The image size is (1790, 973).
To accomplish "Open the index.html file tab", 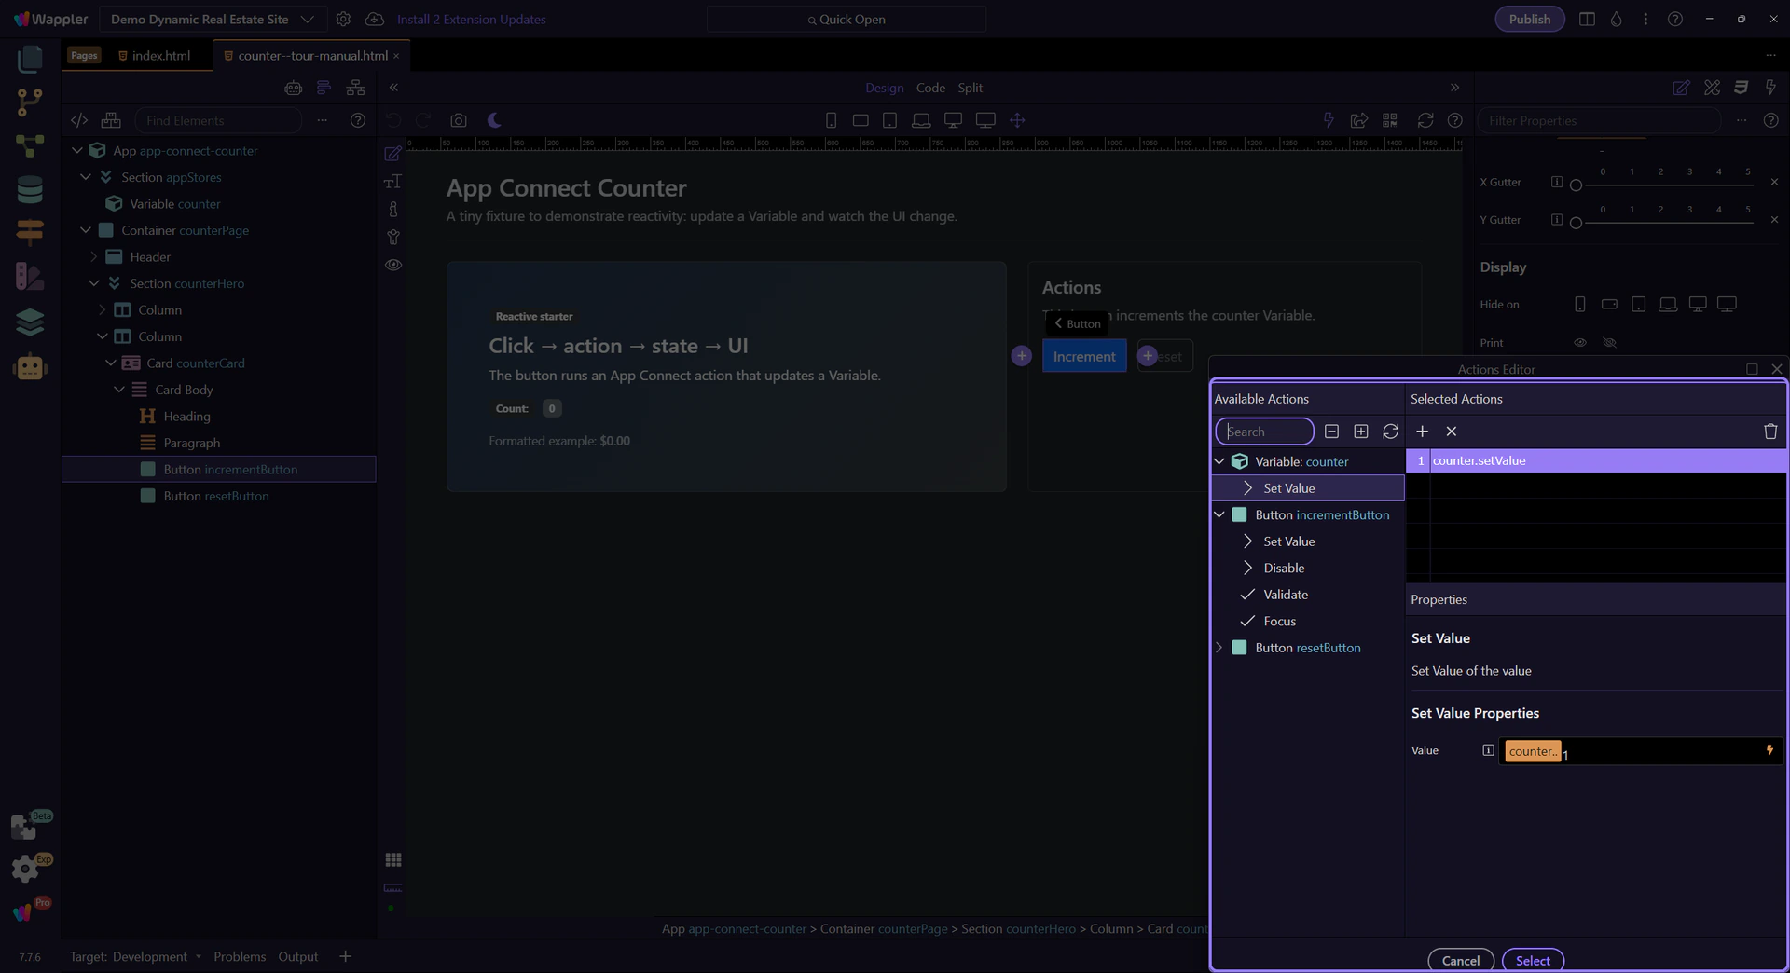I will (x=160, y=56).
